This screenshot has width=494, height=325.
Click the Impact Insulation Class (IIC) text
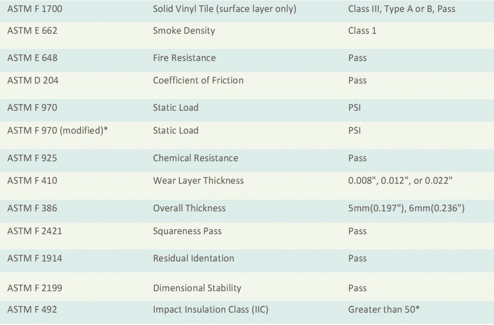coord(210,310)
